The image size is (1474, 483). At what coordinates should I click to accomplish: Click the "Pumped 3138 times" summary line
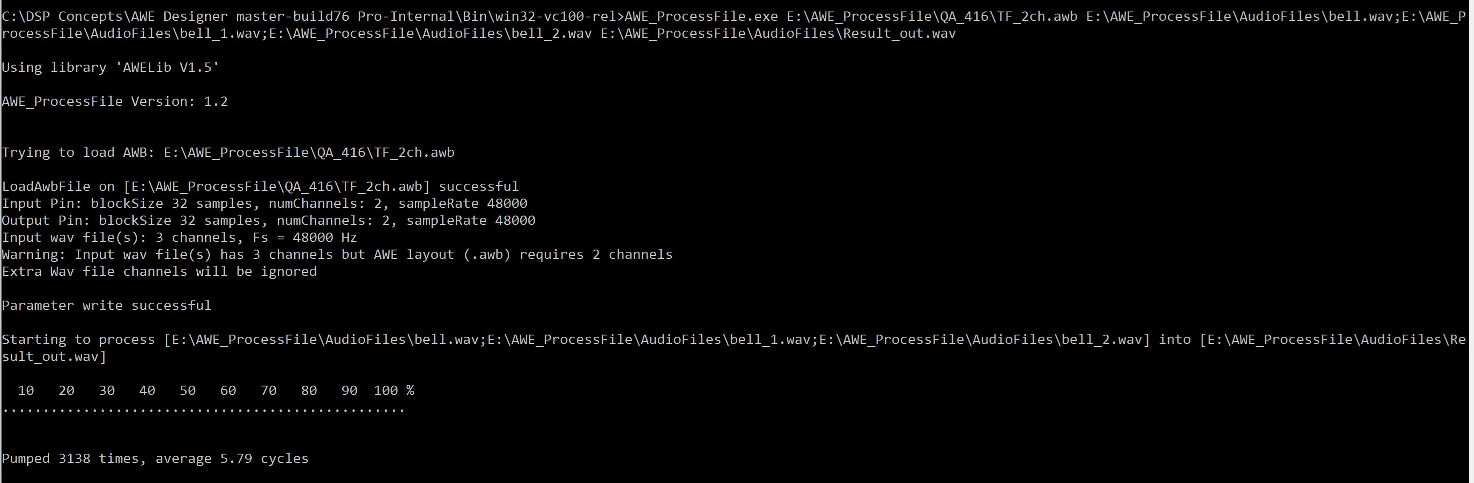coord(155,458)
